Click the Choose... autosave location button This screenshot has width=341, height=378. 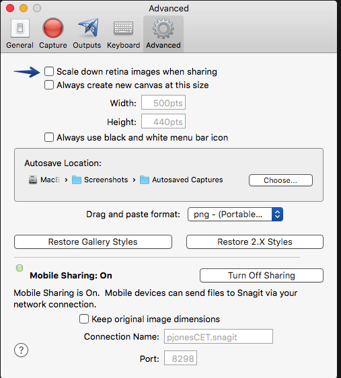pyautogui.click(x=280, y=180)
